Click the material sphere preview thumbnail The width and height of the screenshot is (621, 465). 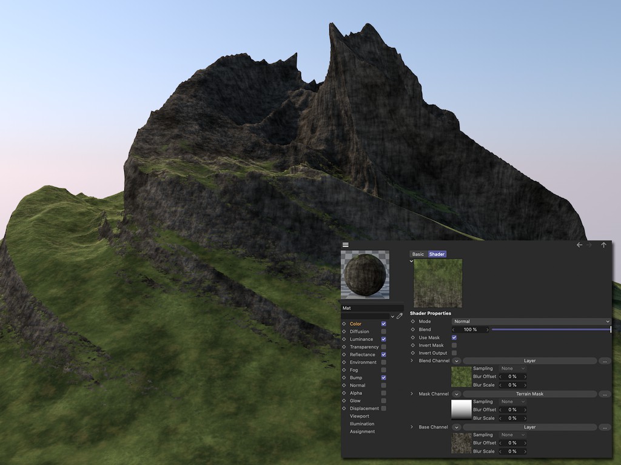pyautogui.click(x=364, y=275)
